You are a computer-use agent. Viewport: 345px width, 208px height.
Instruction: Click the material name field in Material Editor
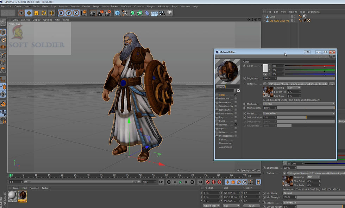point(227,87)
